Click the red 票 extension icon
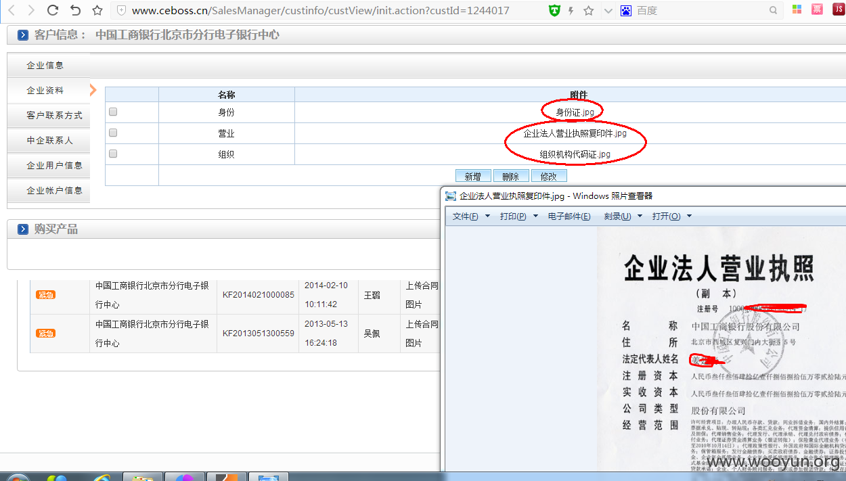The image size is (846, 481). (x=818, y=9)
